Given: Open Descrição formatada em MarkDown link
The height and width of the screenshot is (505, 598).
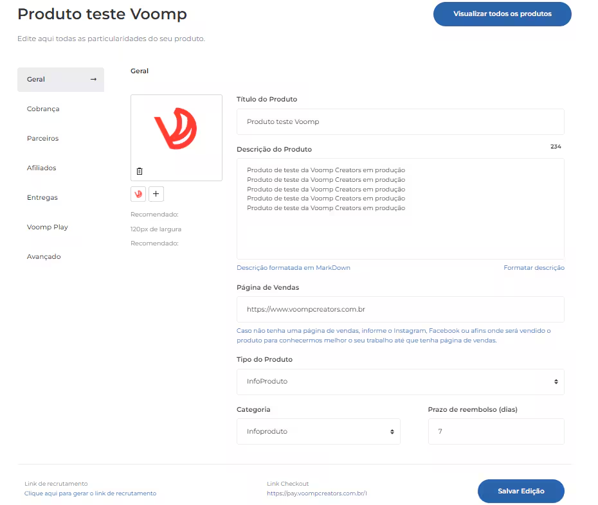Looking at the screenshot, I should 293,268.
